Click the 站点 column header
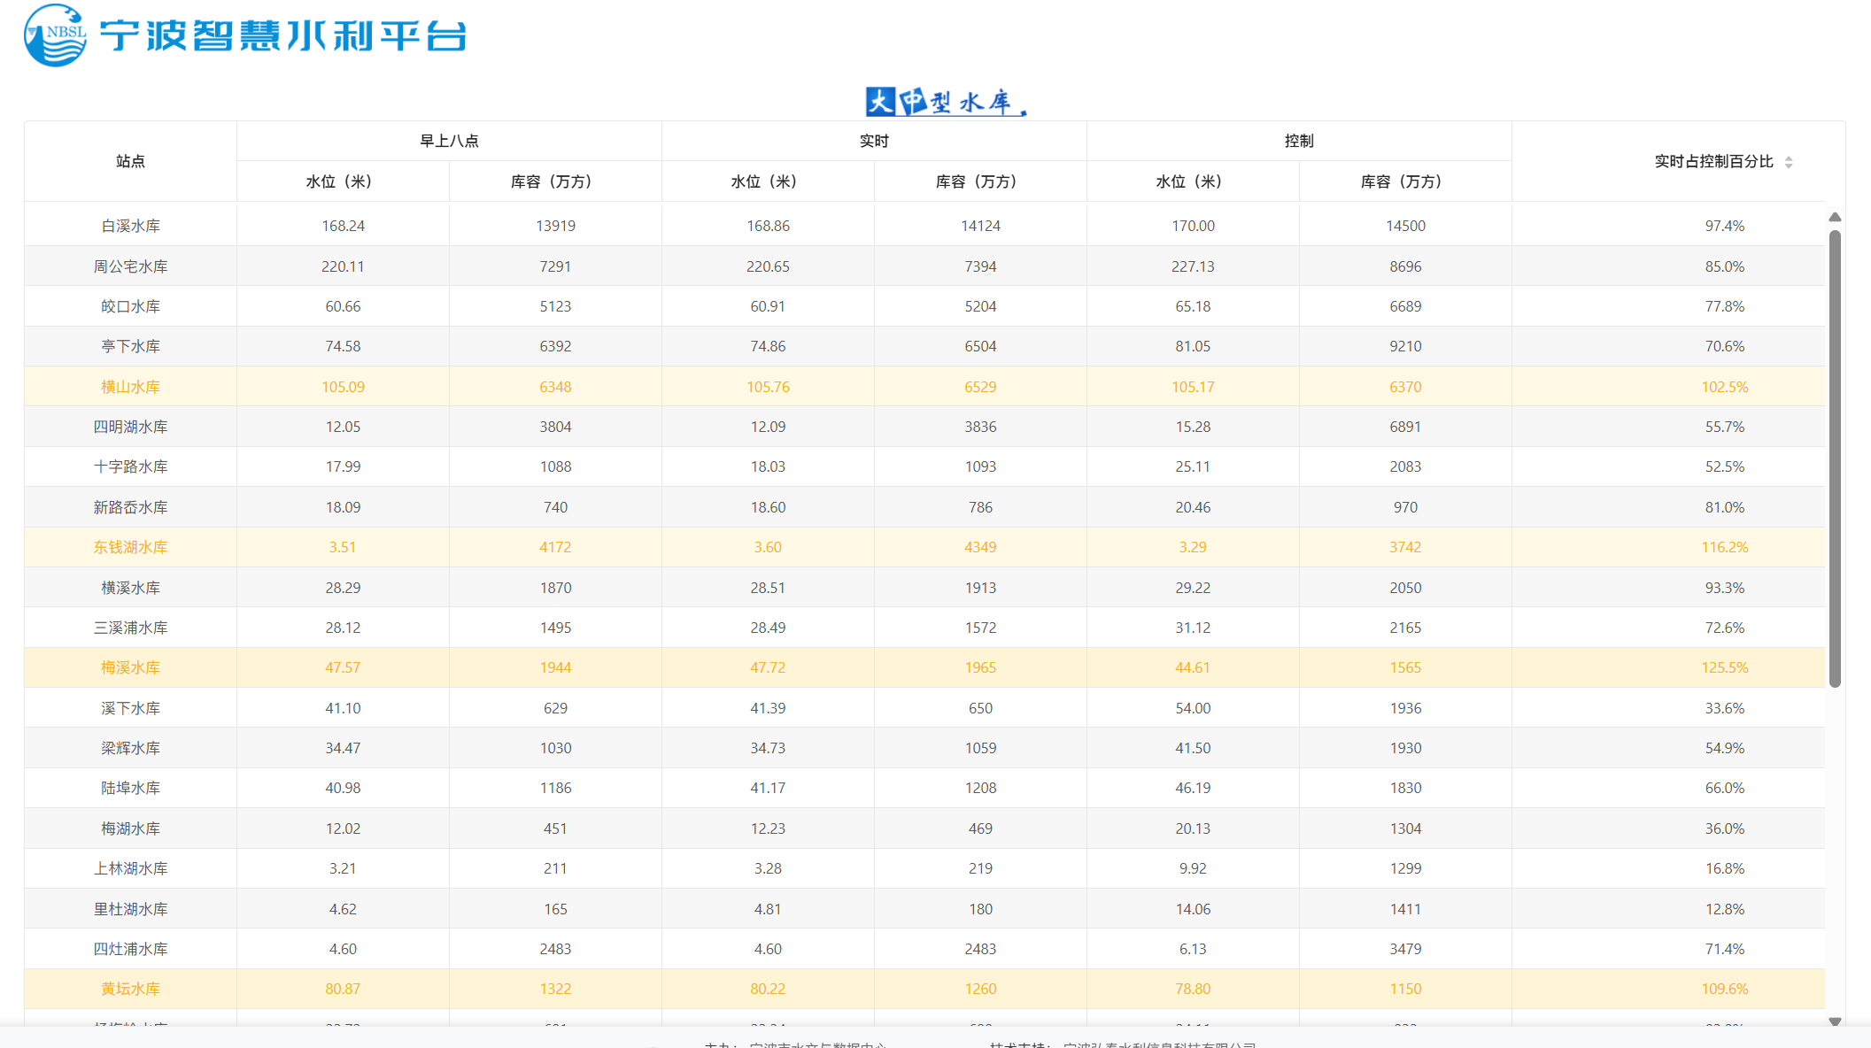The height and width of the screenshot is (1048, 1871). pos(130,161)
